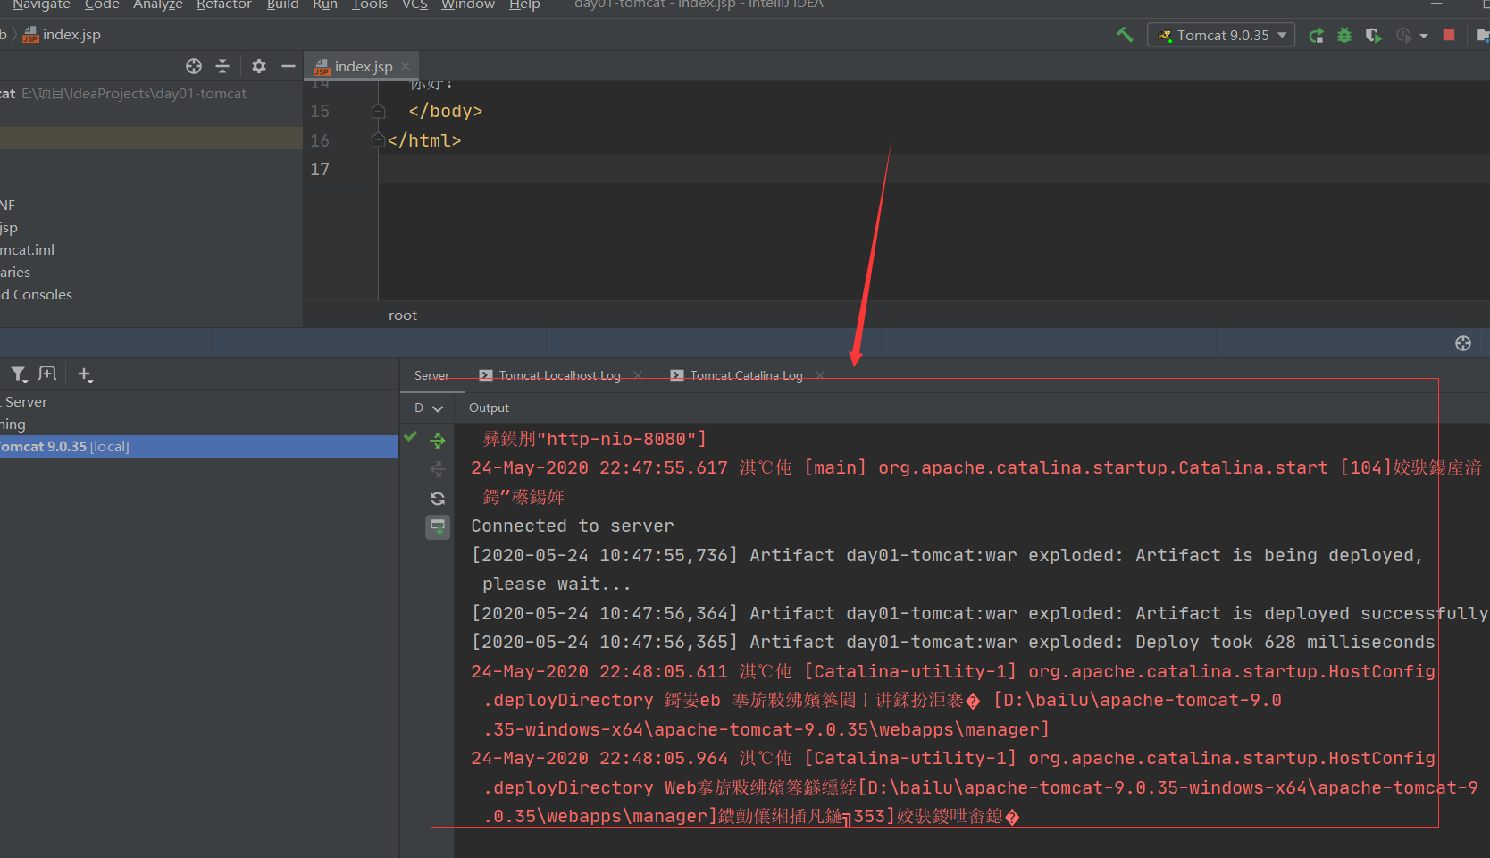Viewport: 1490px width, 858px height.
Task: Close the index.jsp editor tab
Action: pyautogui.click(x=406, y=66)
